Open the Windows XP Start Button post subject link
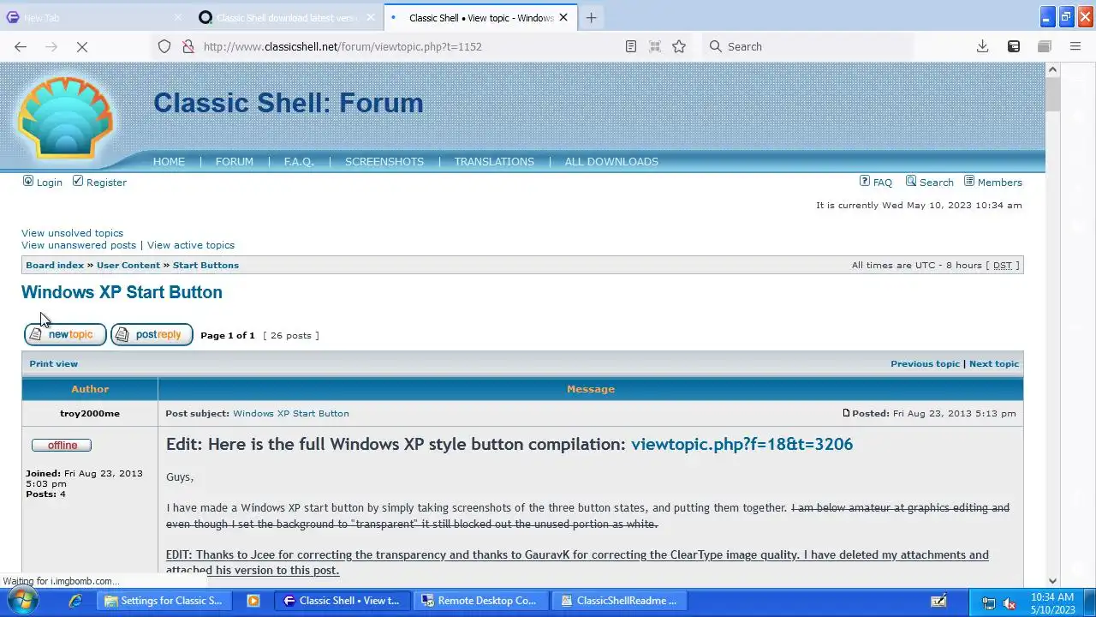The width and height of the screenshot is (1096, 617). click(291, 413)
